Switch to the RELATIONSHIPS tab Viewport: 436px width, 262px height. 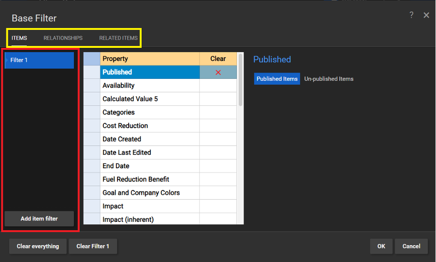[x=63, y=38]
